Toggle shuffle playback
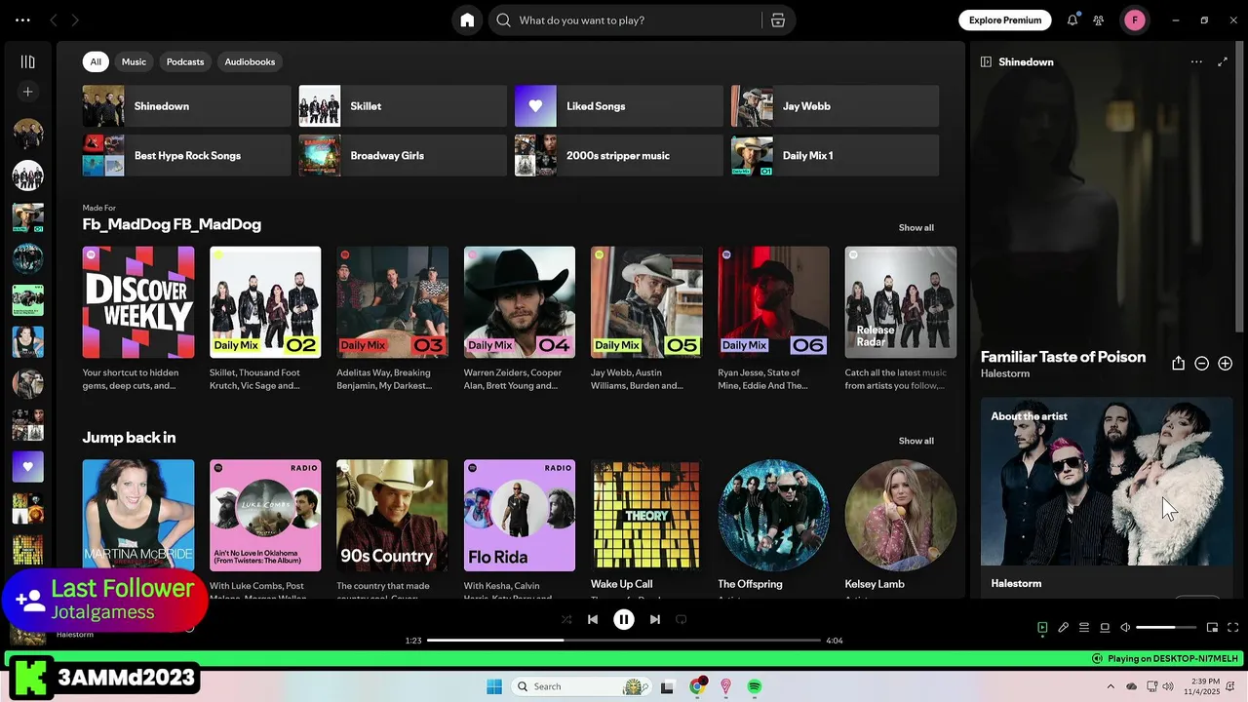 566,619
